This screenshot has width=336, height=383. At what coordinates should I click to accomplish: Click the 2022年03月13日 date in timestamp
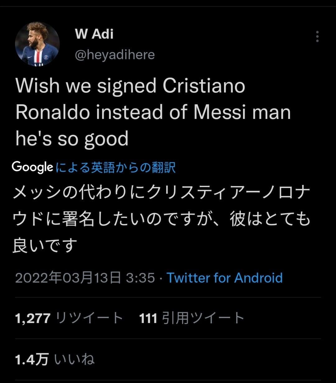pyautogui.click(x=68, y=278)
